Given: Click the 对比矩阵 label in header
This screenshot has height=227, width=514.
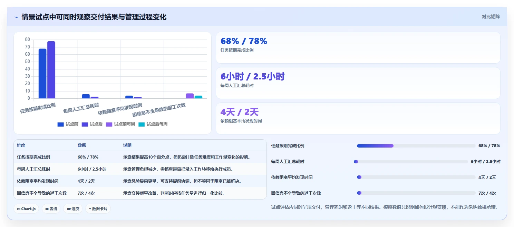Looking at the screenshot, I should point(491,17).
